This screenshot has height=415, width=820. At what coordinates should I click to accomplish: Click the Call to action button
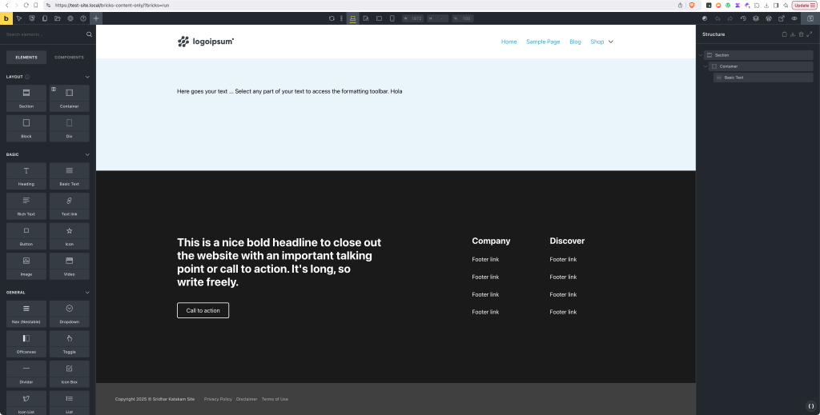click(x=203, y=310)
